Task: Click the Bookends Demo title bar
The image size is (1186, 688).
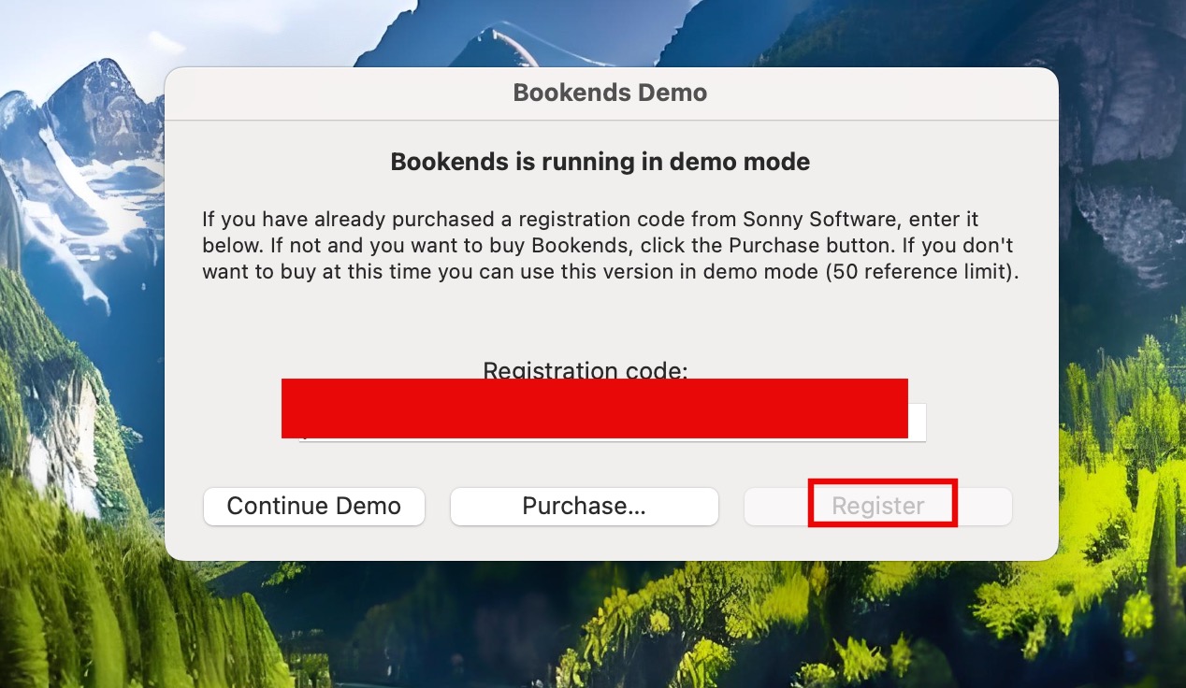Action: point(610,93)
